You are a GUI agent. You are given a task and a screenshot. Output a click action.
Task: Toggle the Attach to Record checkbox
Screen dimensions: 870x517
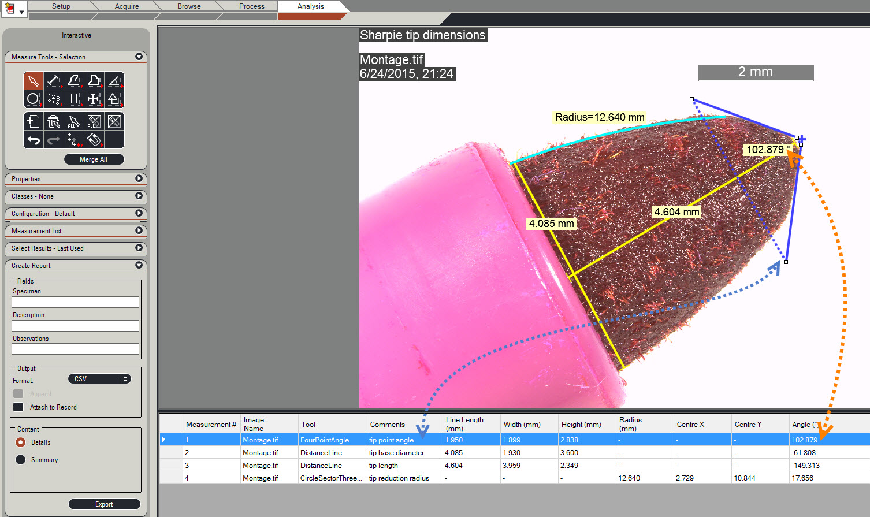click(x=18, y=407)
